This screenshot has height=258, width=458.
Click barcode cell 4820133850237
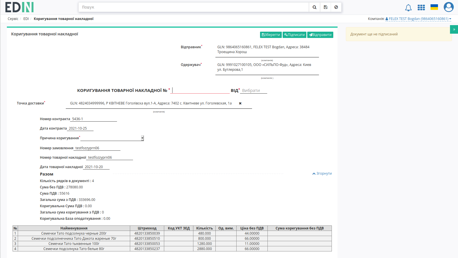coord(147,249)
